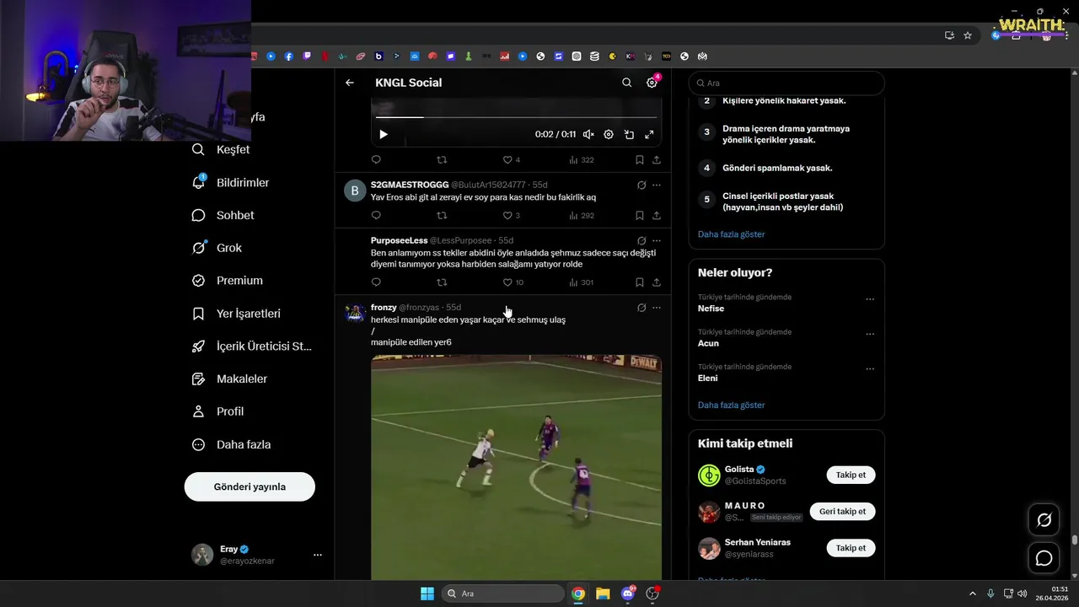Open account menu dots next to Eray
1079x607 pixels.
(x=318, y=555)
